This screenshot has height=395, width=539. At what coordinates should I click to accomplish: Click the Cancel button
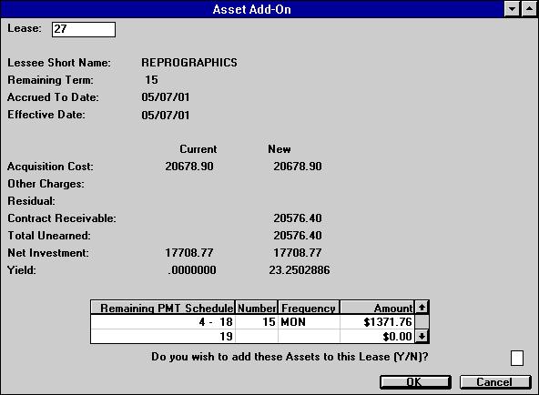coord(495,382)
